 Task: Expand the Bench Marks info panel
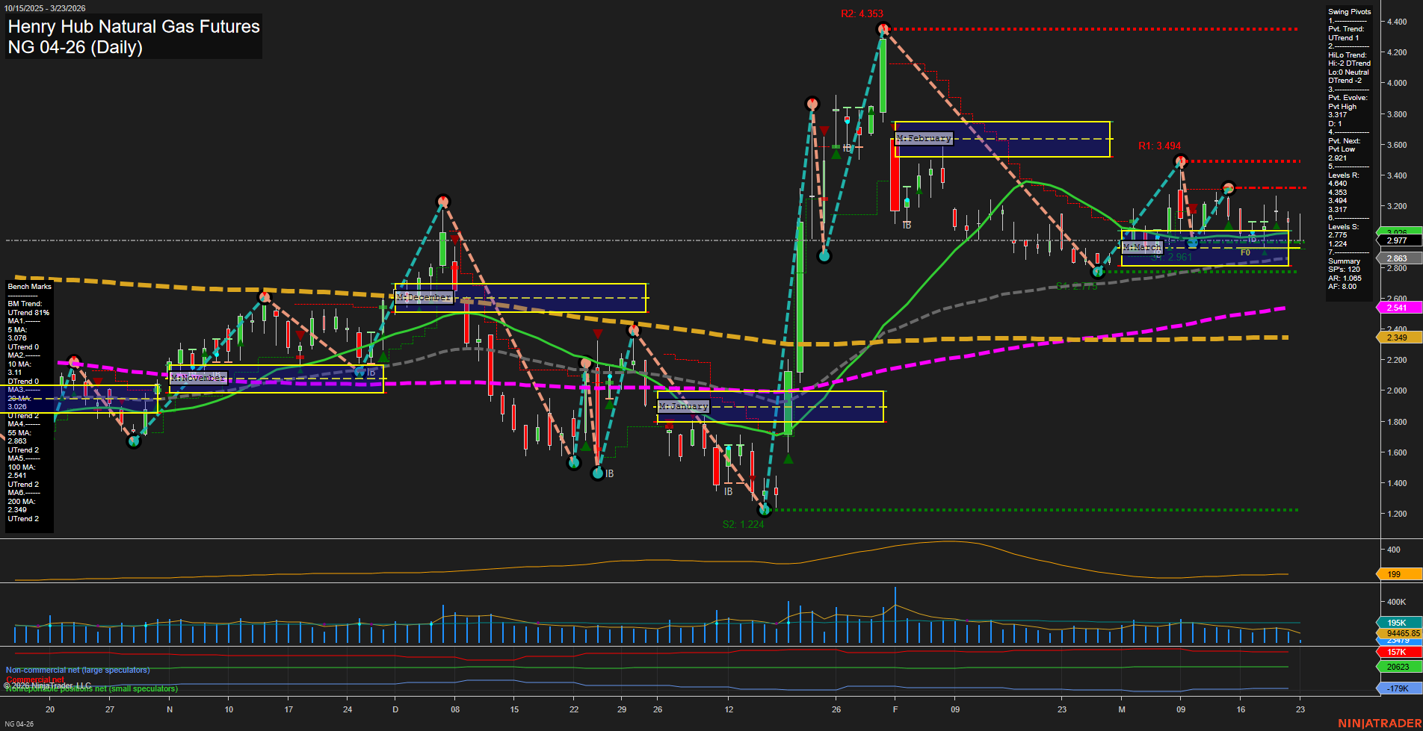pyautogui.click(x=28, y=286)
